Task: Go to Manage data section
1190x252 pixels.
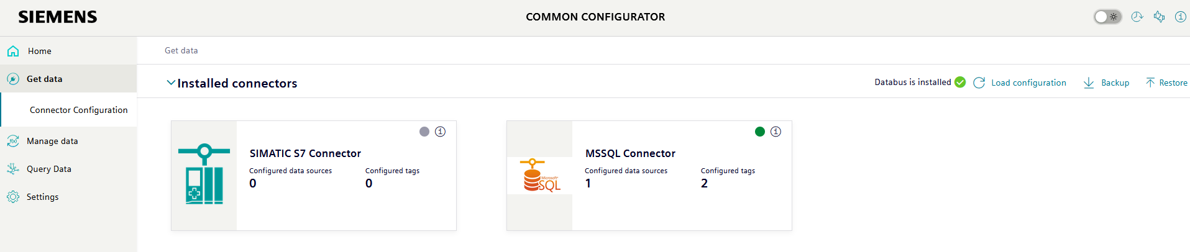Action: tap(52, 141)
